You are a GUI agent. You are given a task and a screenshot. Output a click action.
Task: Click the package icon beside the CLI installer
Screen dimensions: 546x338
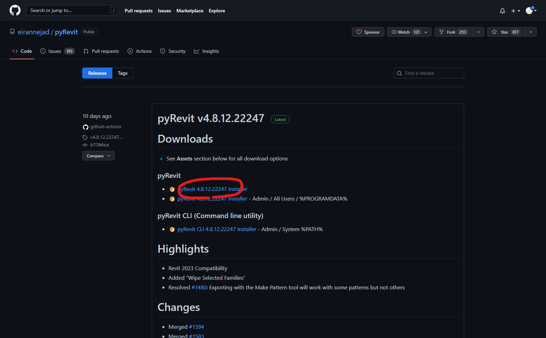pyautogui.click(x=172, y=229)
